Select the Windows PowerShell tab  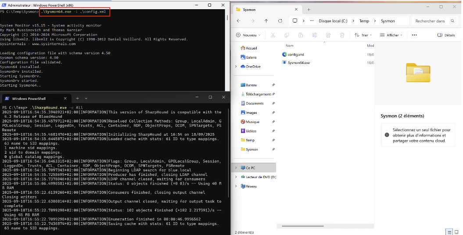click(x=29, y=98)
